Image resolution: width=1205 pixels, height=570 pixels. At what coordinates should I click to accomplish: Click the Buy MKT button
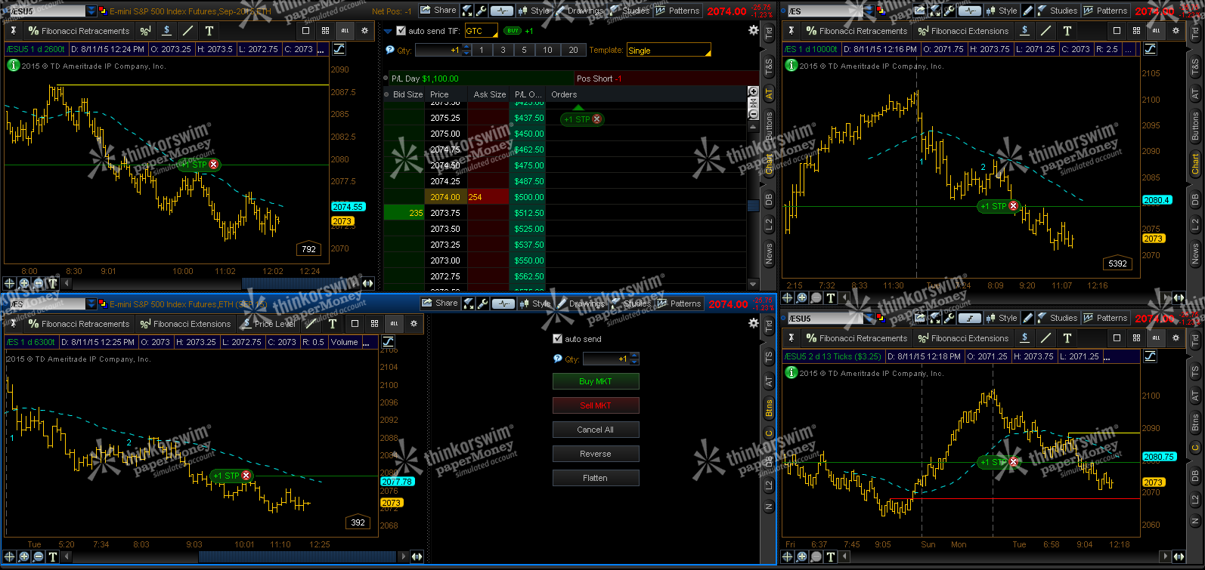coord(596,381)
